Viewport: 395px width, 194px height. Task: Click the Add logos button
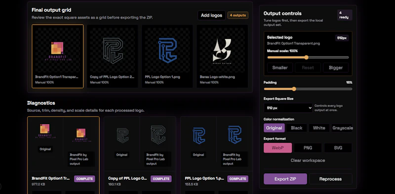(211, 15)
